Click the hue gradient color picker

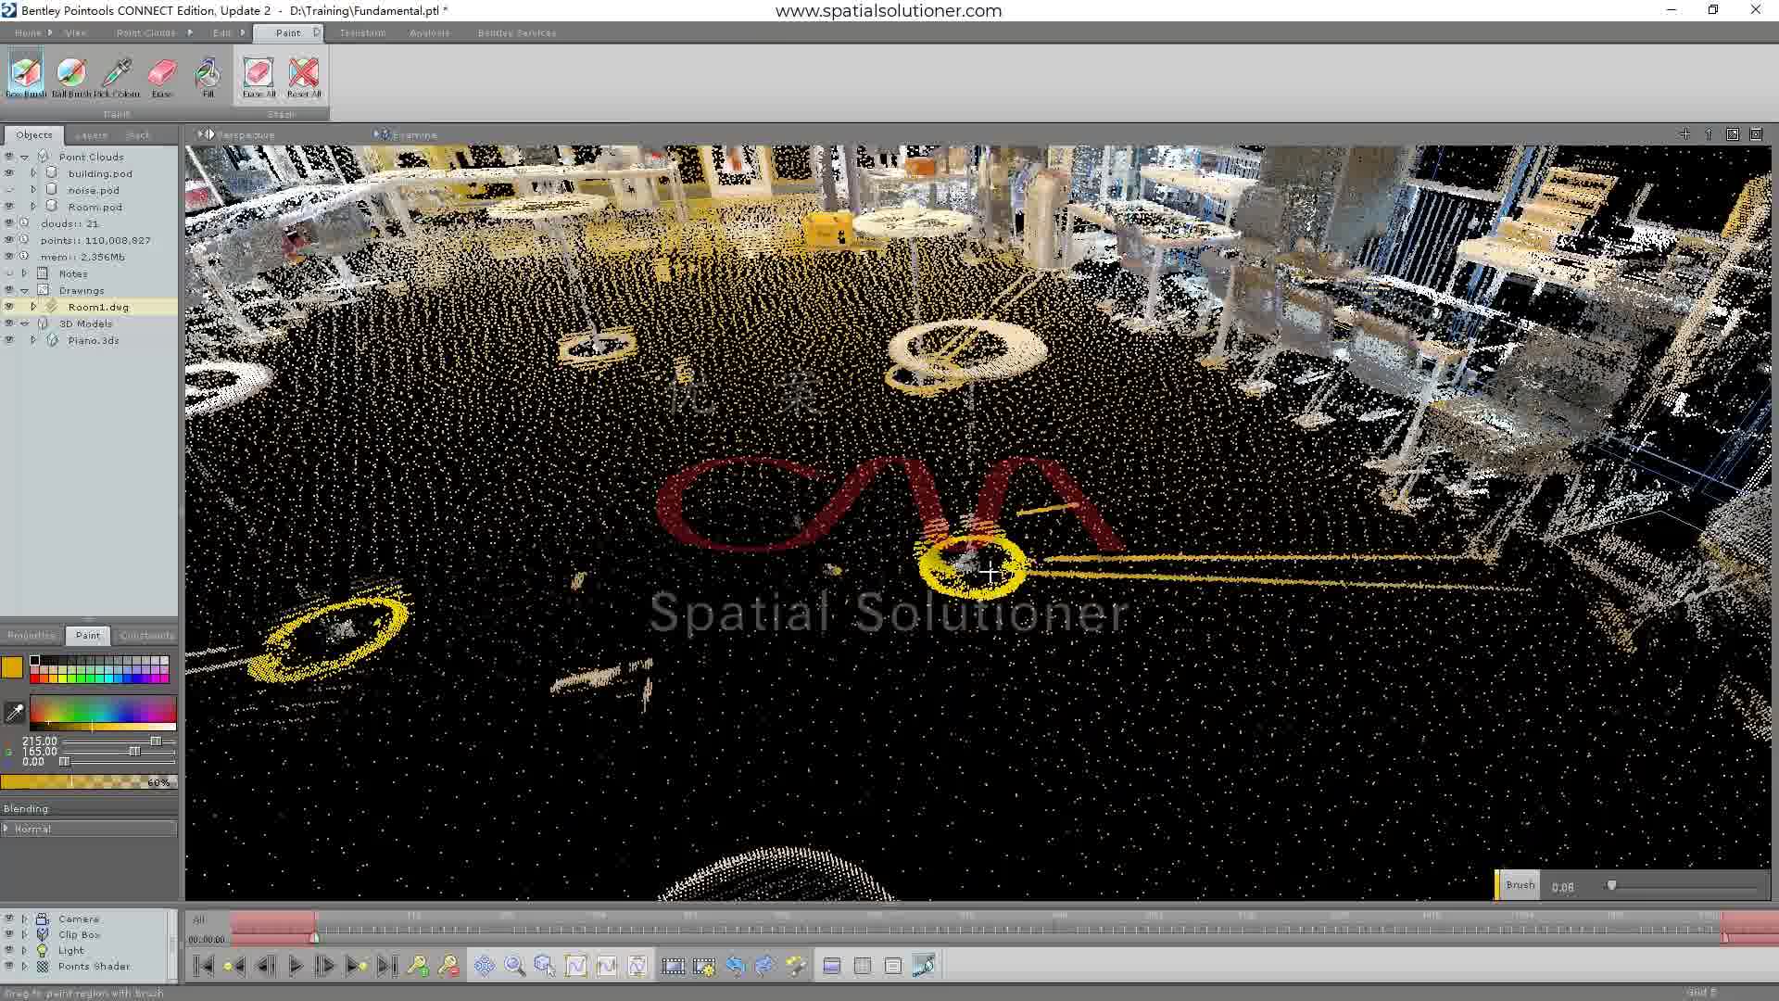click(102, 711)
